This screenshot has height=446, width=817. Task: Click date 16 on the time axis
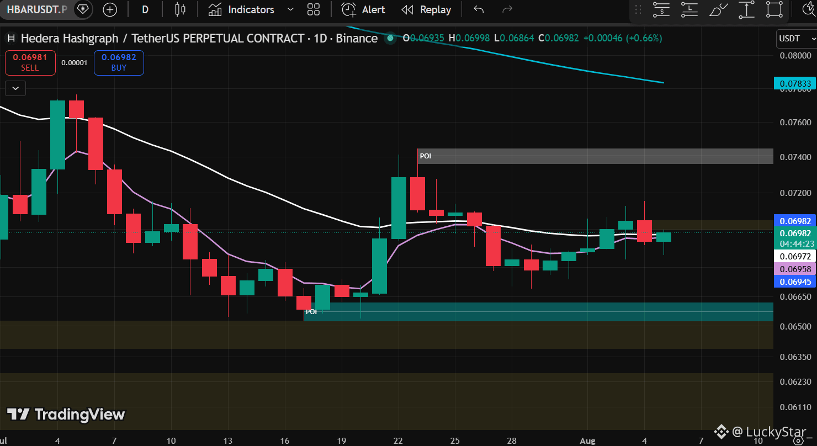click(x=285, y=441)
